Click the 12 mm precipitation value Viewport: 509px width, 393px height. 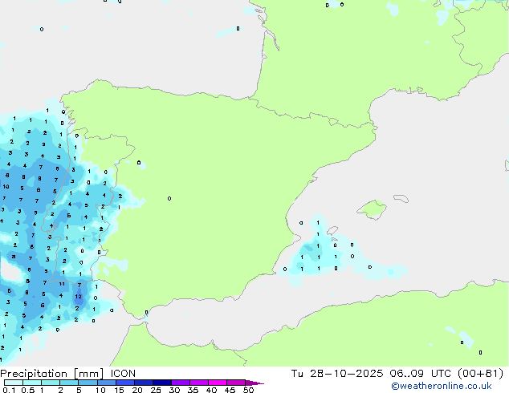[78, 297]
